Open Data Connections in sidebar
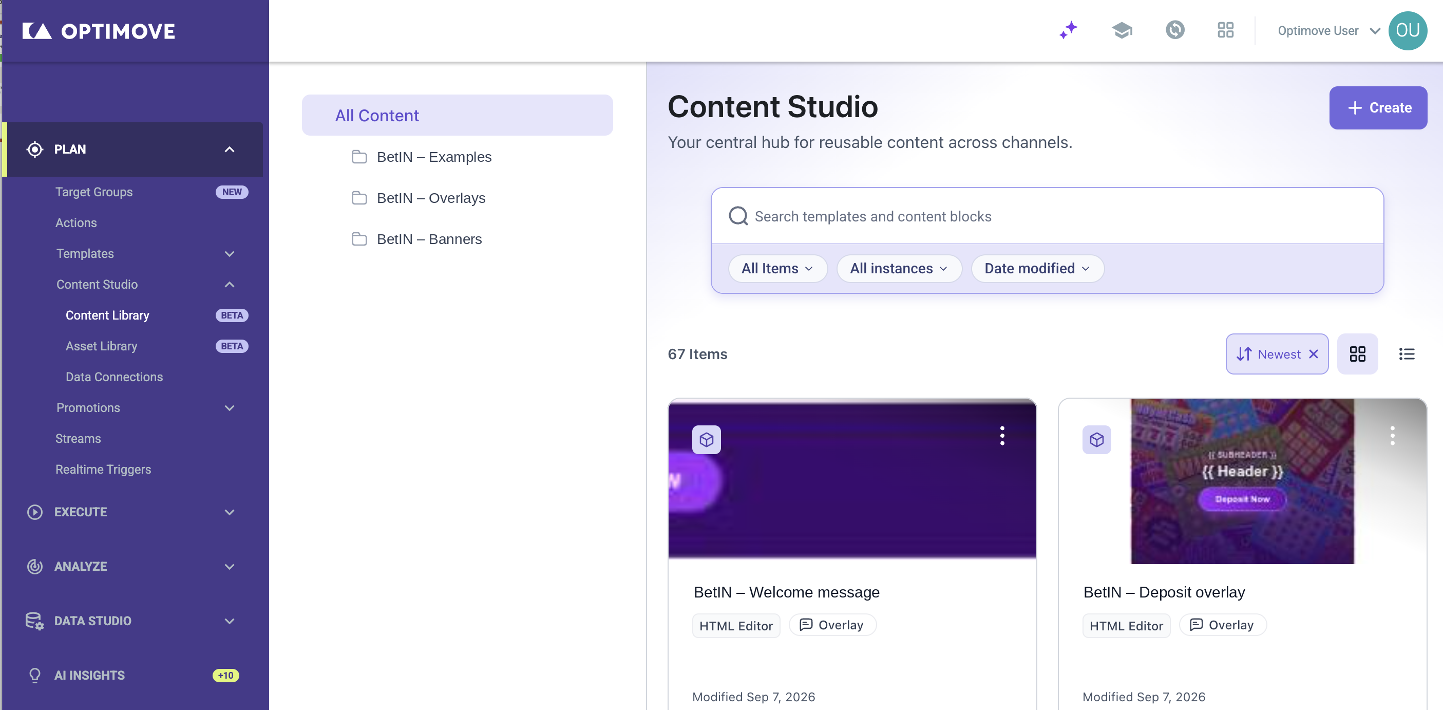 [x=115, y=377]
